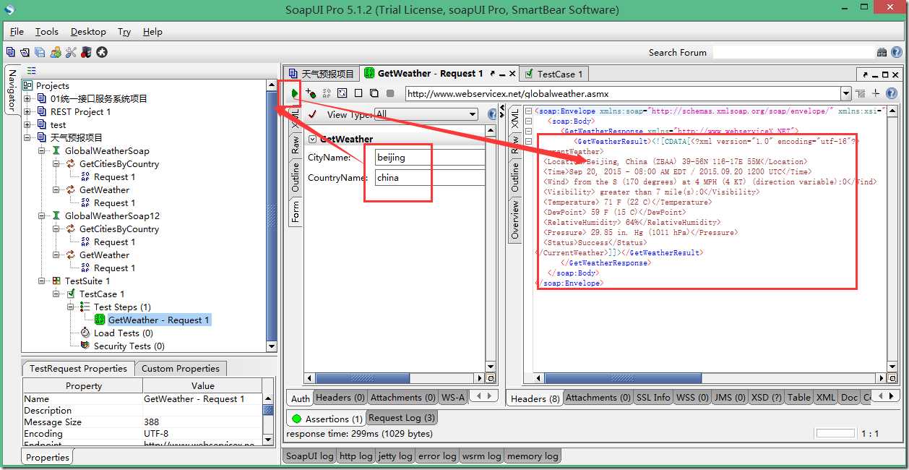Click the add assertion icon in request toolbar
This screenshot has width=909, height=470.
click(311, 93)
